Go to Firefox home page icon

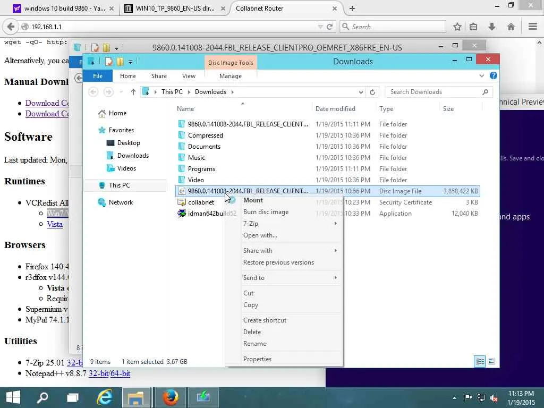[511, 27]
